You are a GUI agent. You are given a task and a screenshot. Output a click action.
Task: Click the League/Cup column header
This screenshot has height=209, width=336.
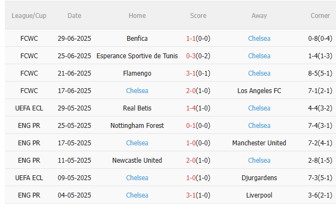tap(29, 16)
